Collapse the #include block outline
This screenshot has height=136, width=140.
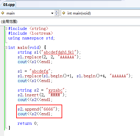6,29
